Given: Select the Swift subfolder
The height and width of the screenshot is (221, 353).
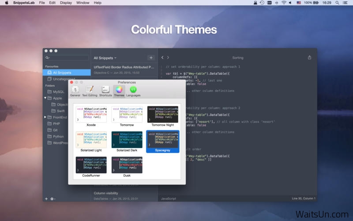Looking at the screenshot, I should click(58, 111).
